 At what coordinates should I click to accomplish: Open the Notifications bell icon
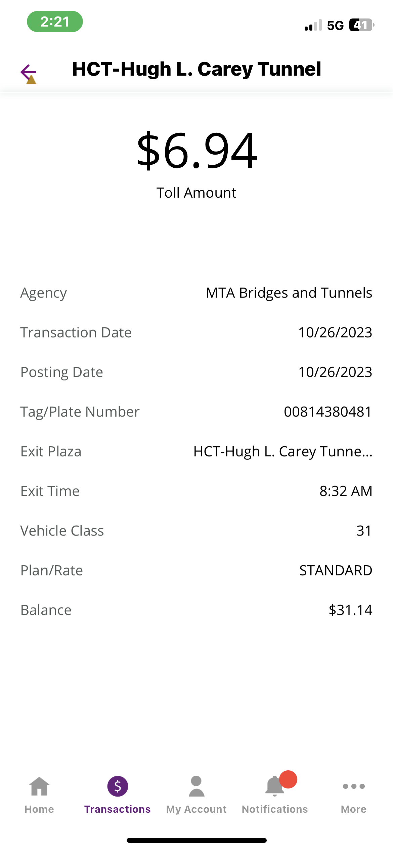[275, 786]
